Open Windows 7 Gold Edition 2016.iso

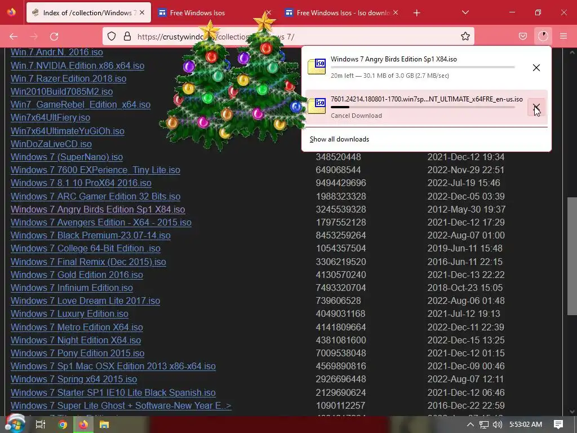[77, 275]
